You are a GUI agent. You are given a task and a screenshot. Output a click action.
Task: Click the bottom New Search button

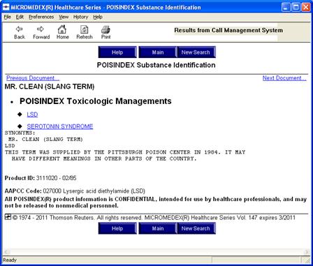[x=196, y=228]
